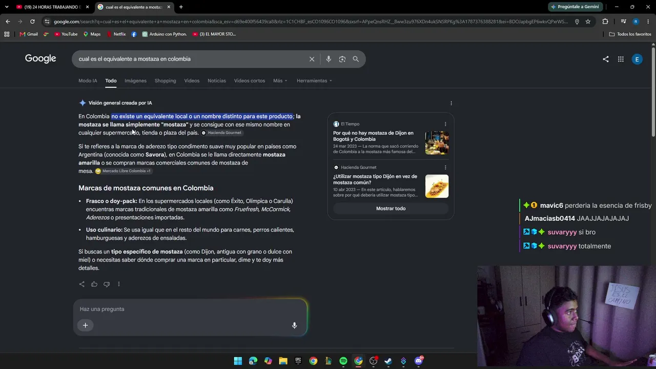Open the Maps bookmark
This screenshot has width=656, height=369.
click(92, 34)
